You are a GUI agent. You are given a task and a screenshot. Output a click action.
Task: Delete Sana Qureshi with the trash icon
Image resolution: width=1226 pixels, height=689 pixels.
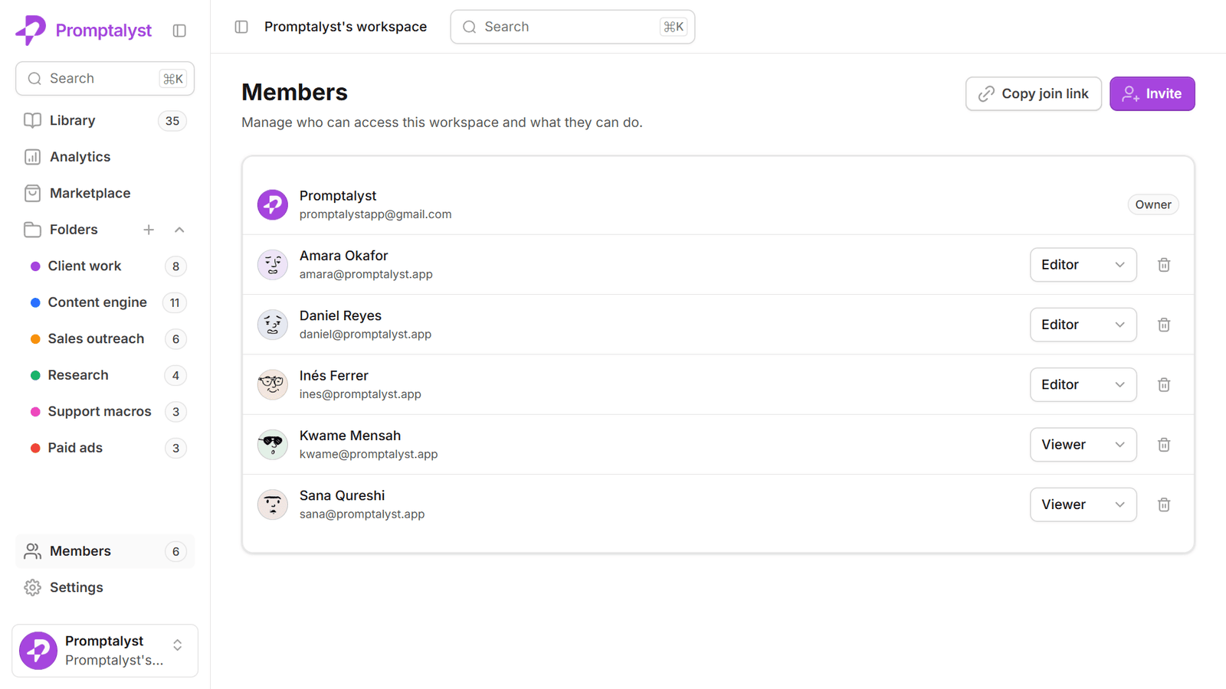[1164, 505]
